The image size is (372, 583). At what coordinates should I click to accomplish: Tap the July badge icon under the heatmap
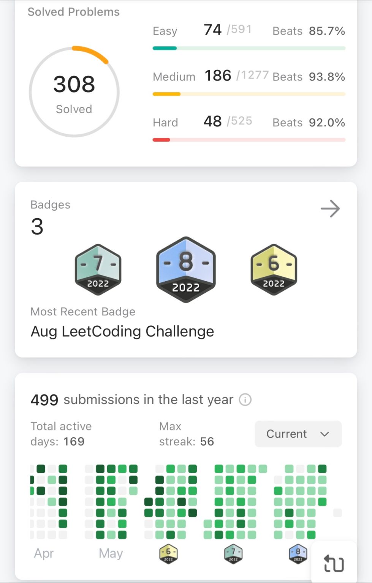tap(233, 554)
